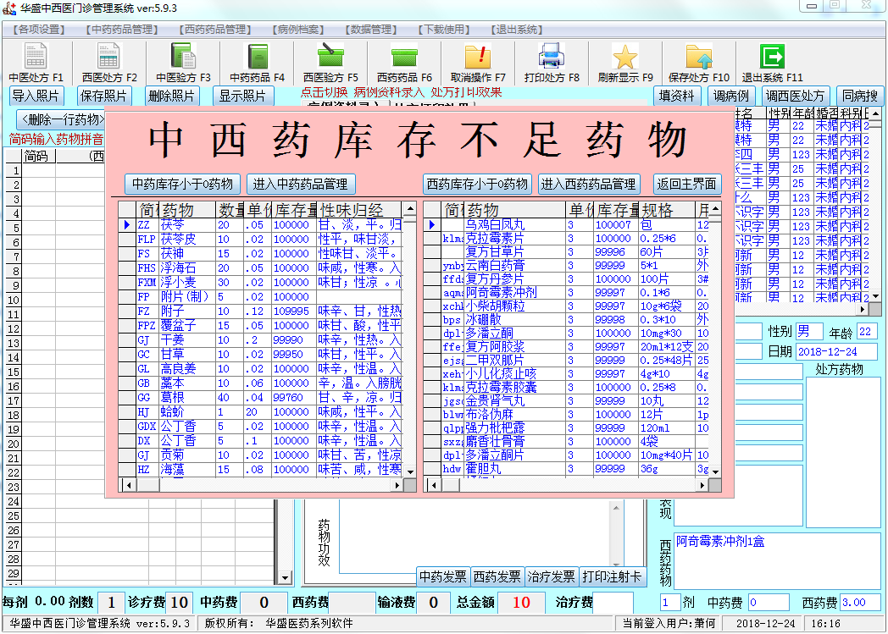Click the 删除照片 button
The height and width of the screenshot is (634, 888).
coord(172,96)
